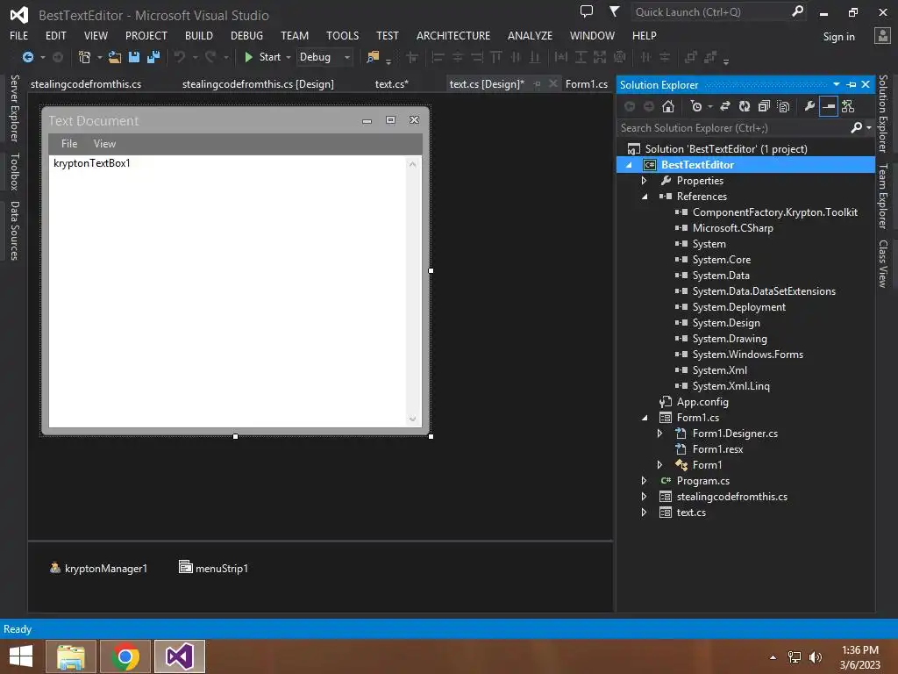
Task: Click the search magnifier in Solution Explorer
Action: [857, 127]
